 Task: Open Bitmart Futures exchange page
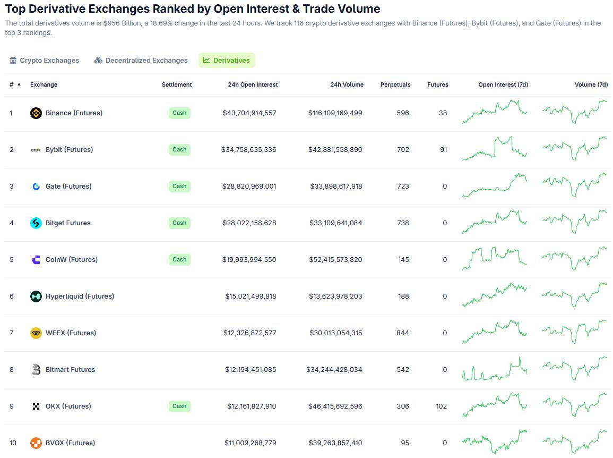[x=70, y=370]
